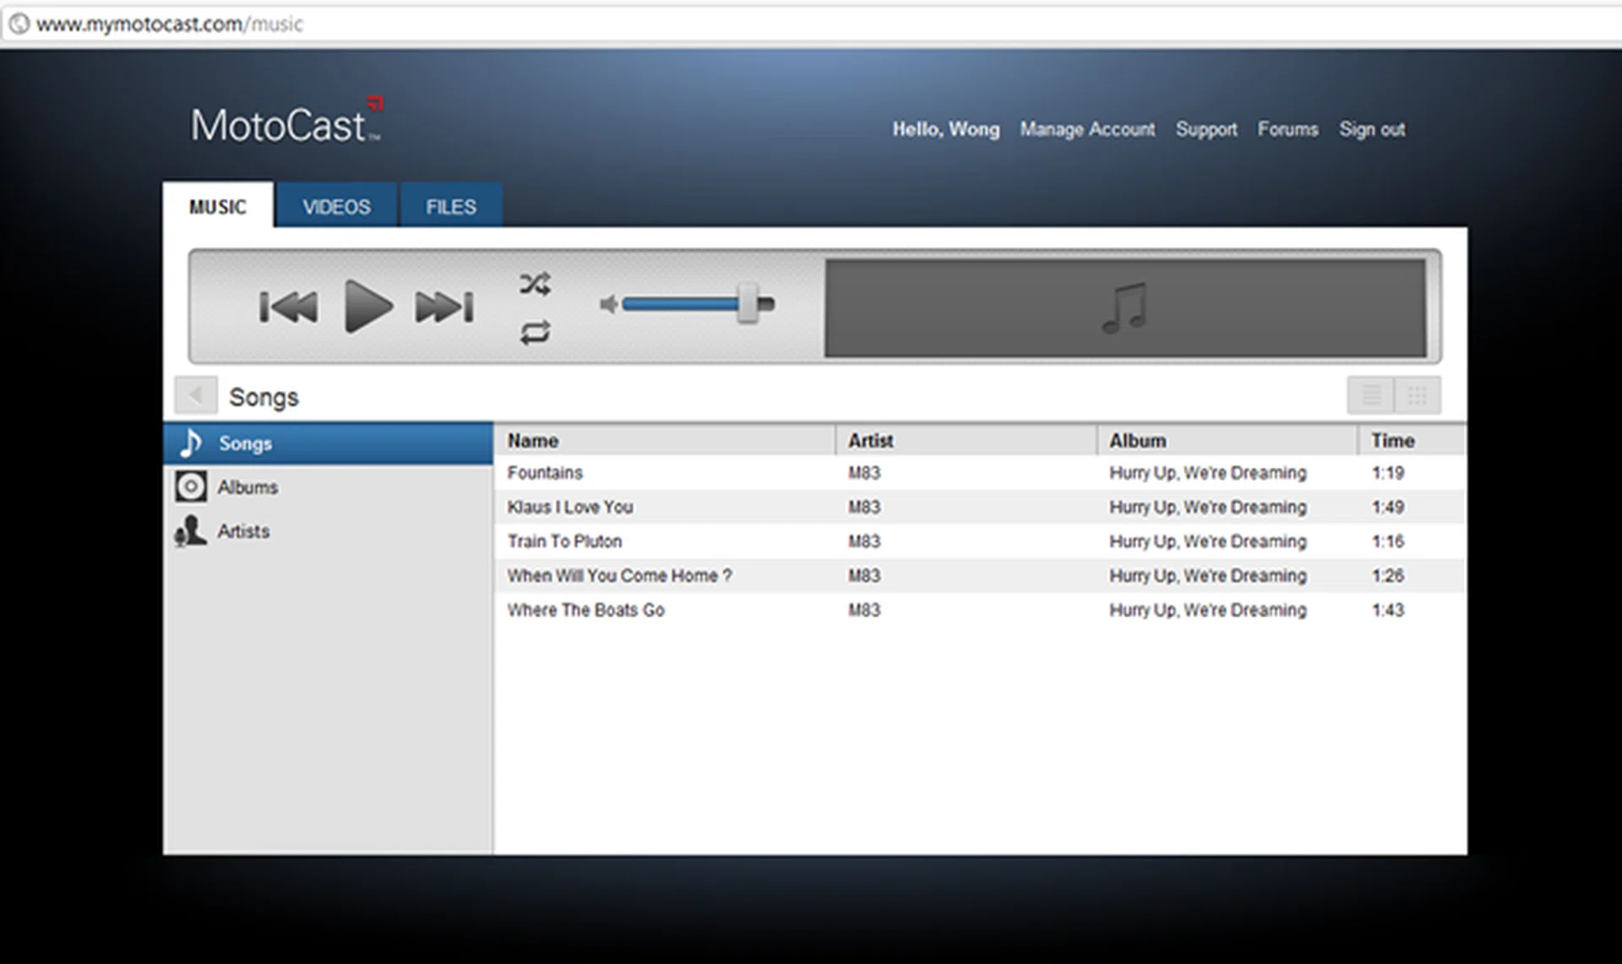The height and width of the screenshot is (964, 1622).
Task: Open the Albums section
Action: click(x=248, y=487)
